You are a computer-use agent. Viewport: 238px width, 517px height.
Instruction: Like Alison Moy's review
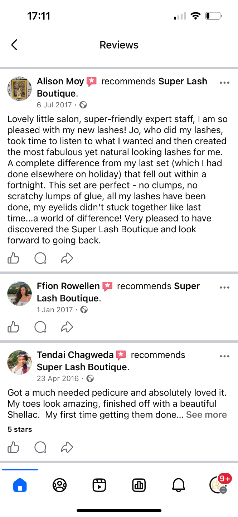13,258
